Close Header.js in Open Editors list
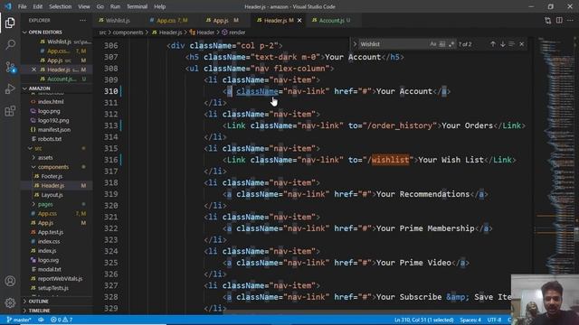579x325 pixels. pos(34,70)
